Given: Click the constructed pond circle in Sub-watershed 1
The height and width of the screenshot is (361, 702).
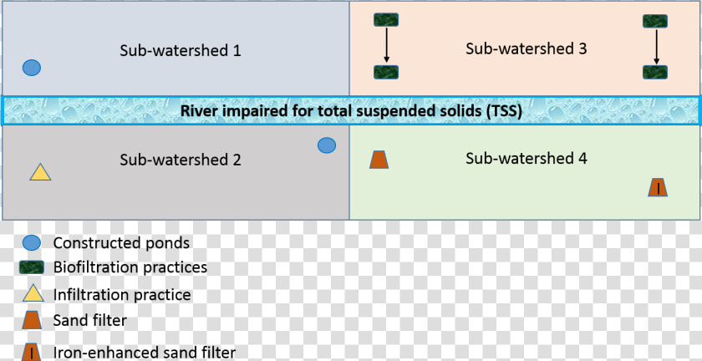Looking at the screenshot, I should tap(32, 68).
